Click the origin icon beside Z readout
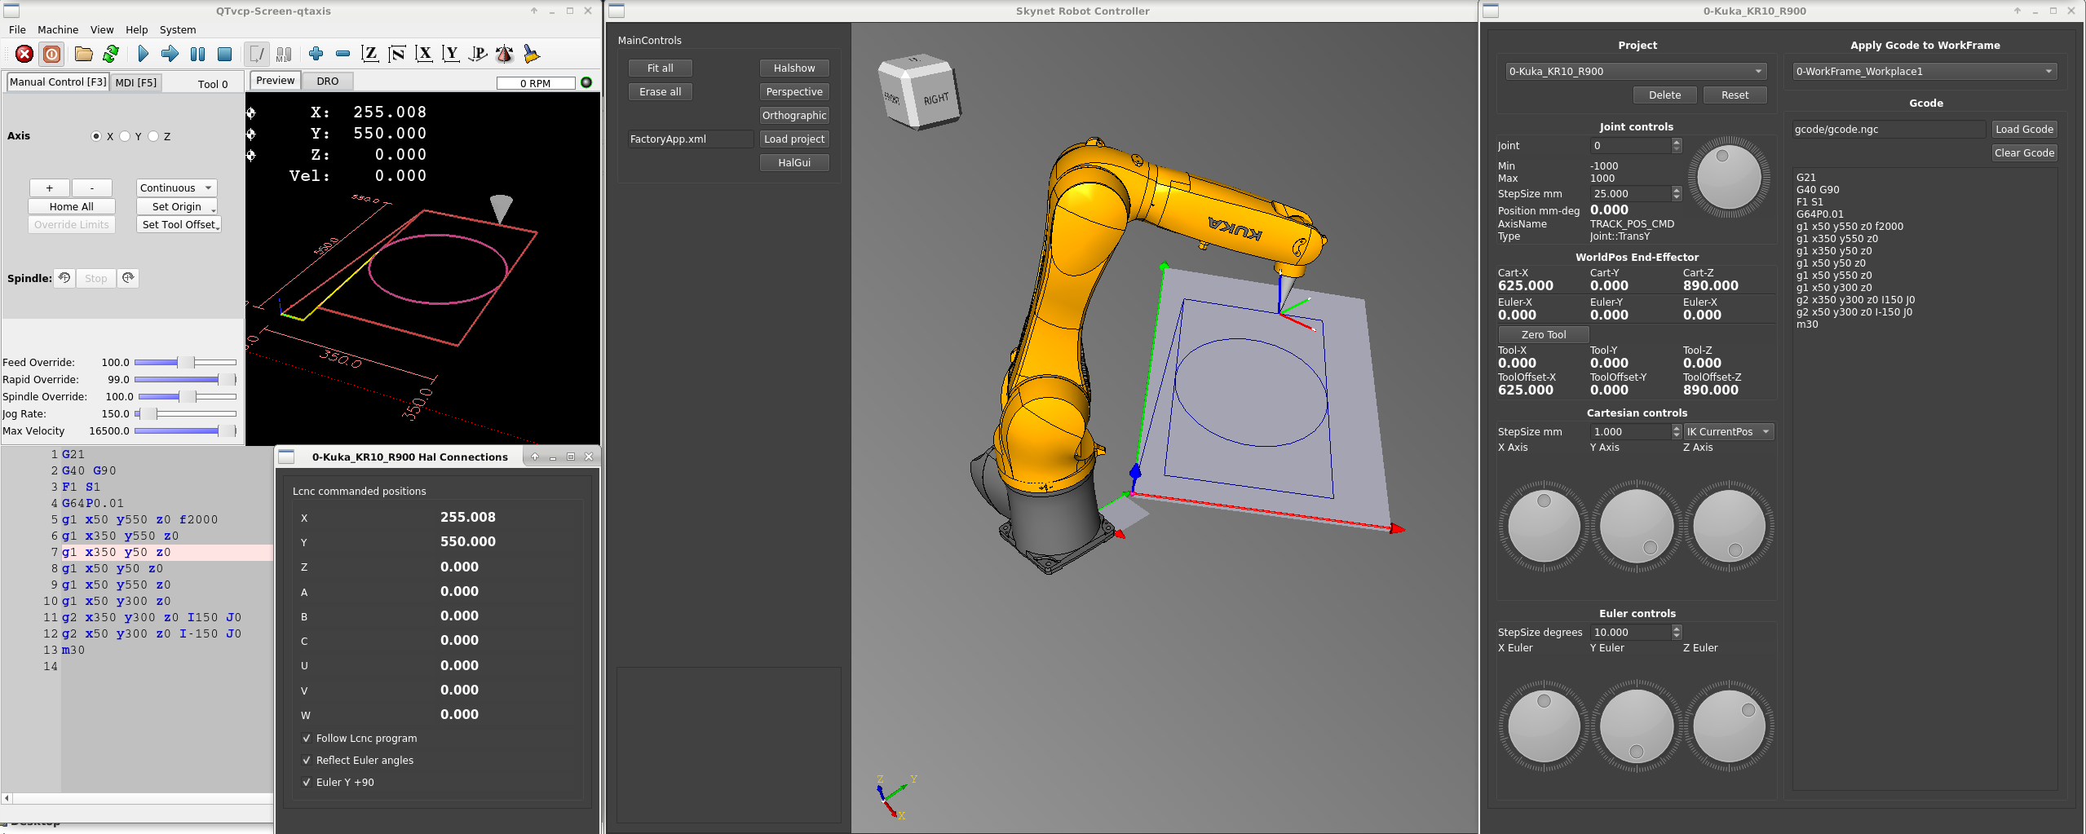The image size is (2086, 834). (251, 155)
